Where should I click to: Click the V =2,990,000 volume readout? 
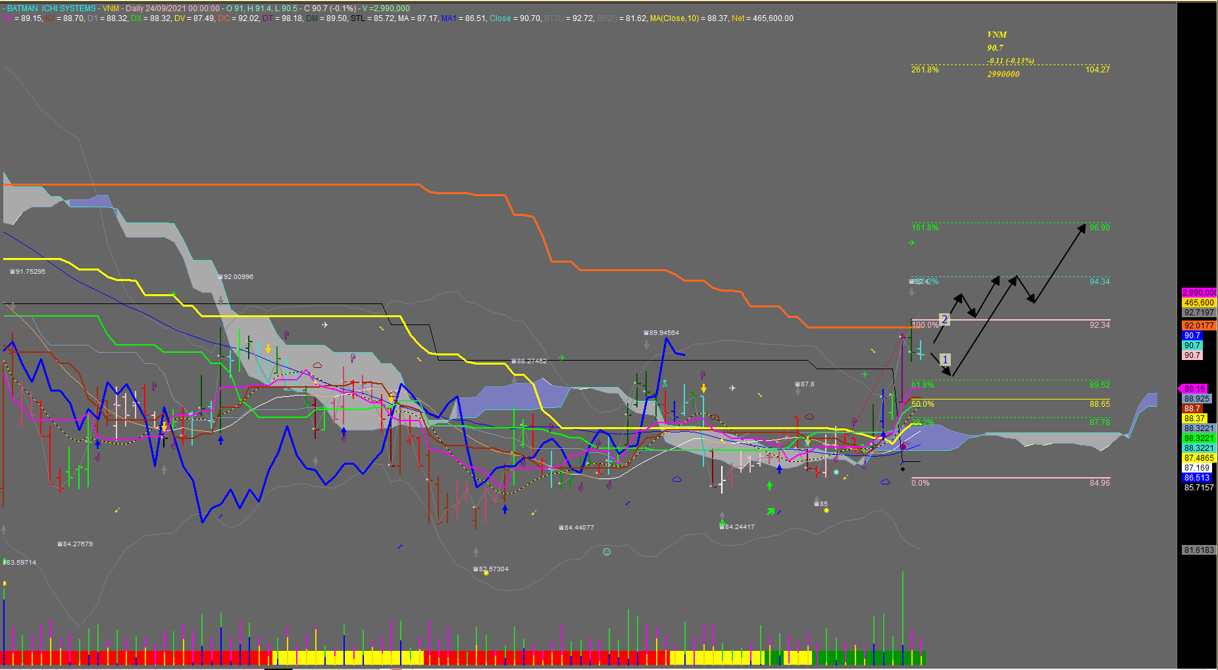(386, 9)
